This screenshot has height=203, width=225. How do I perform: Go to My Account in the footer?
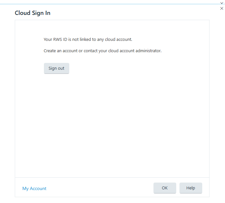pos(34,188)
